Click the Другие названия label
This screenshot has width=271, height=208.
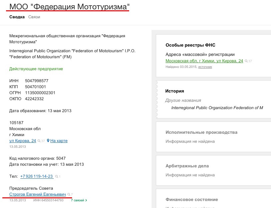[x=183, y=100]
